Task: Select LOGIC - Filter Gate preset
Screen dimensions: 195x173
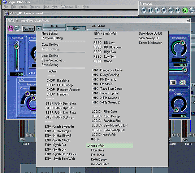Action: point(104,112)
